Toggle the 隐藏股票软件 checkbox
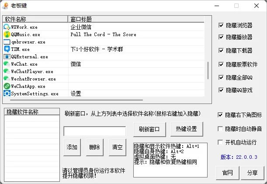 click(221, 64)
